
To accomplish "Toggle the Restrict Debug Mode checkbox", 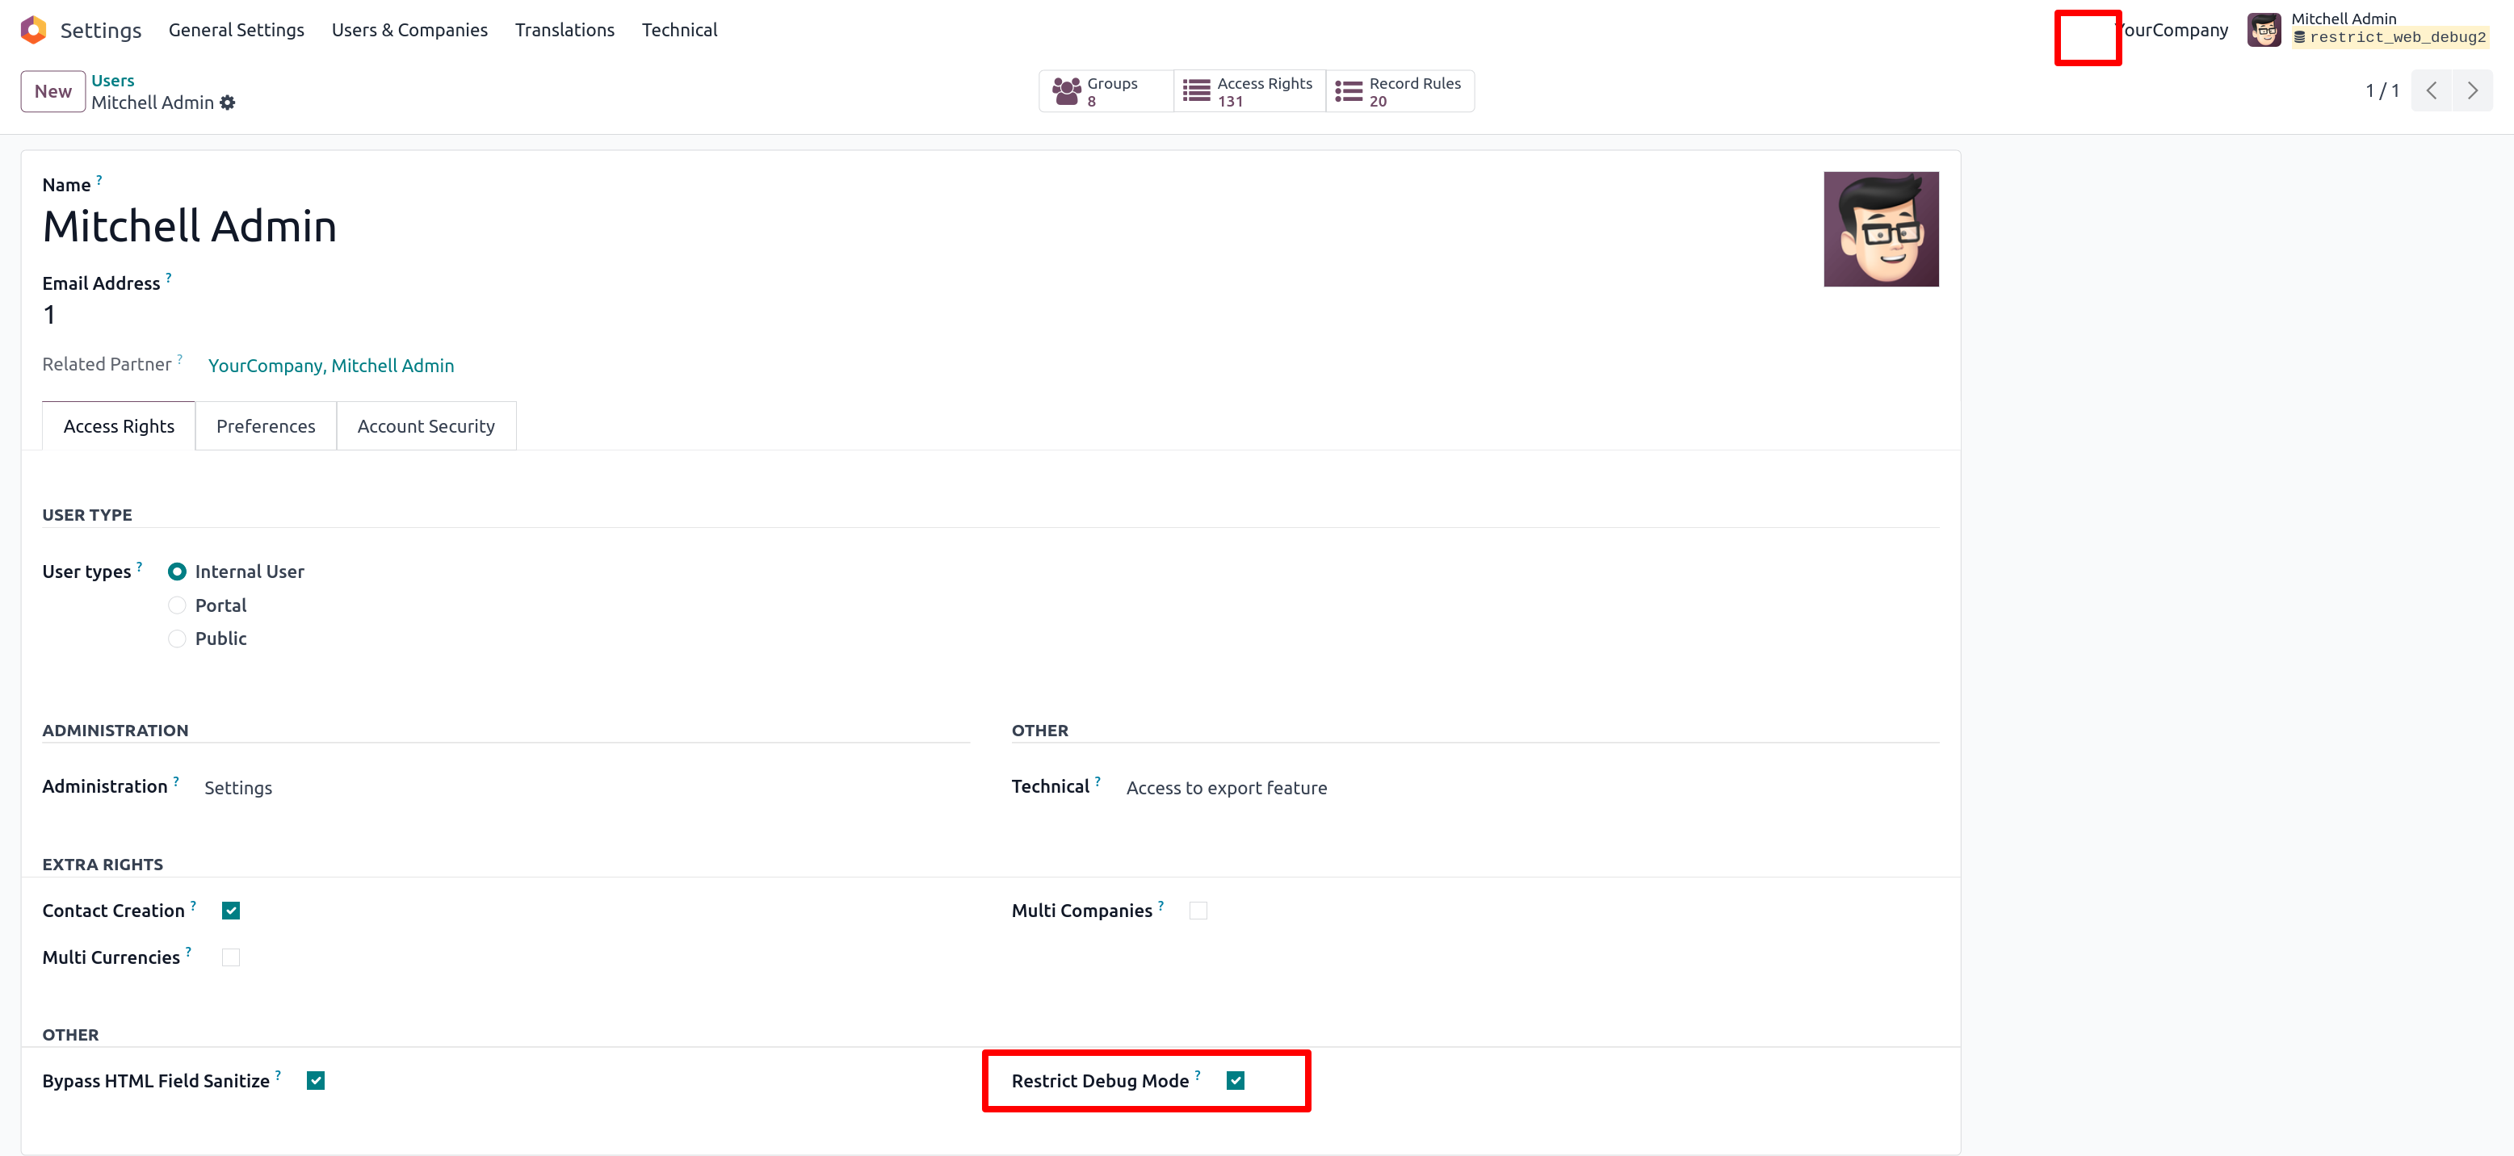I will click(x=1236, y=1080).
